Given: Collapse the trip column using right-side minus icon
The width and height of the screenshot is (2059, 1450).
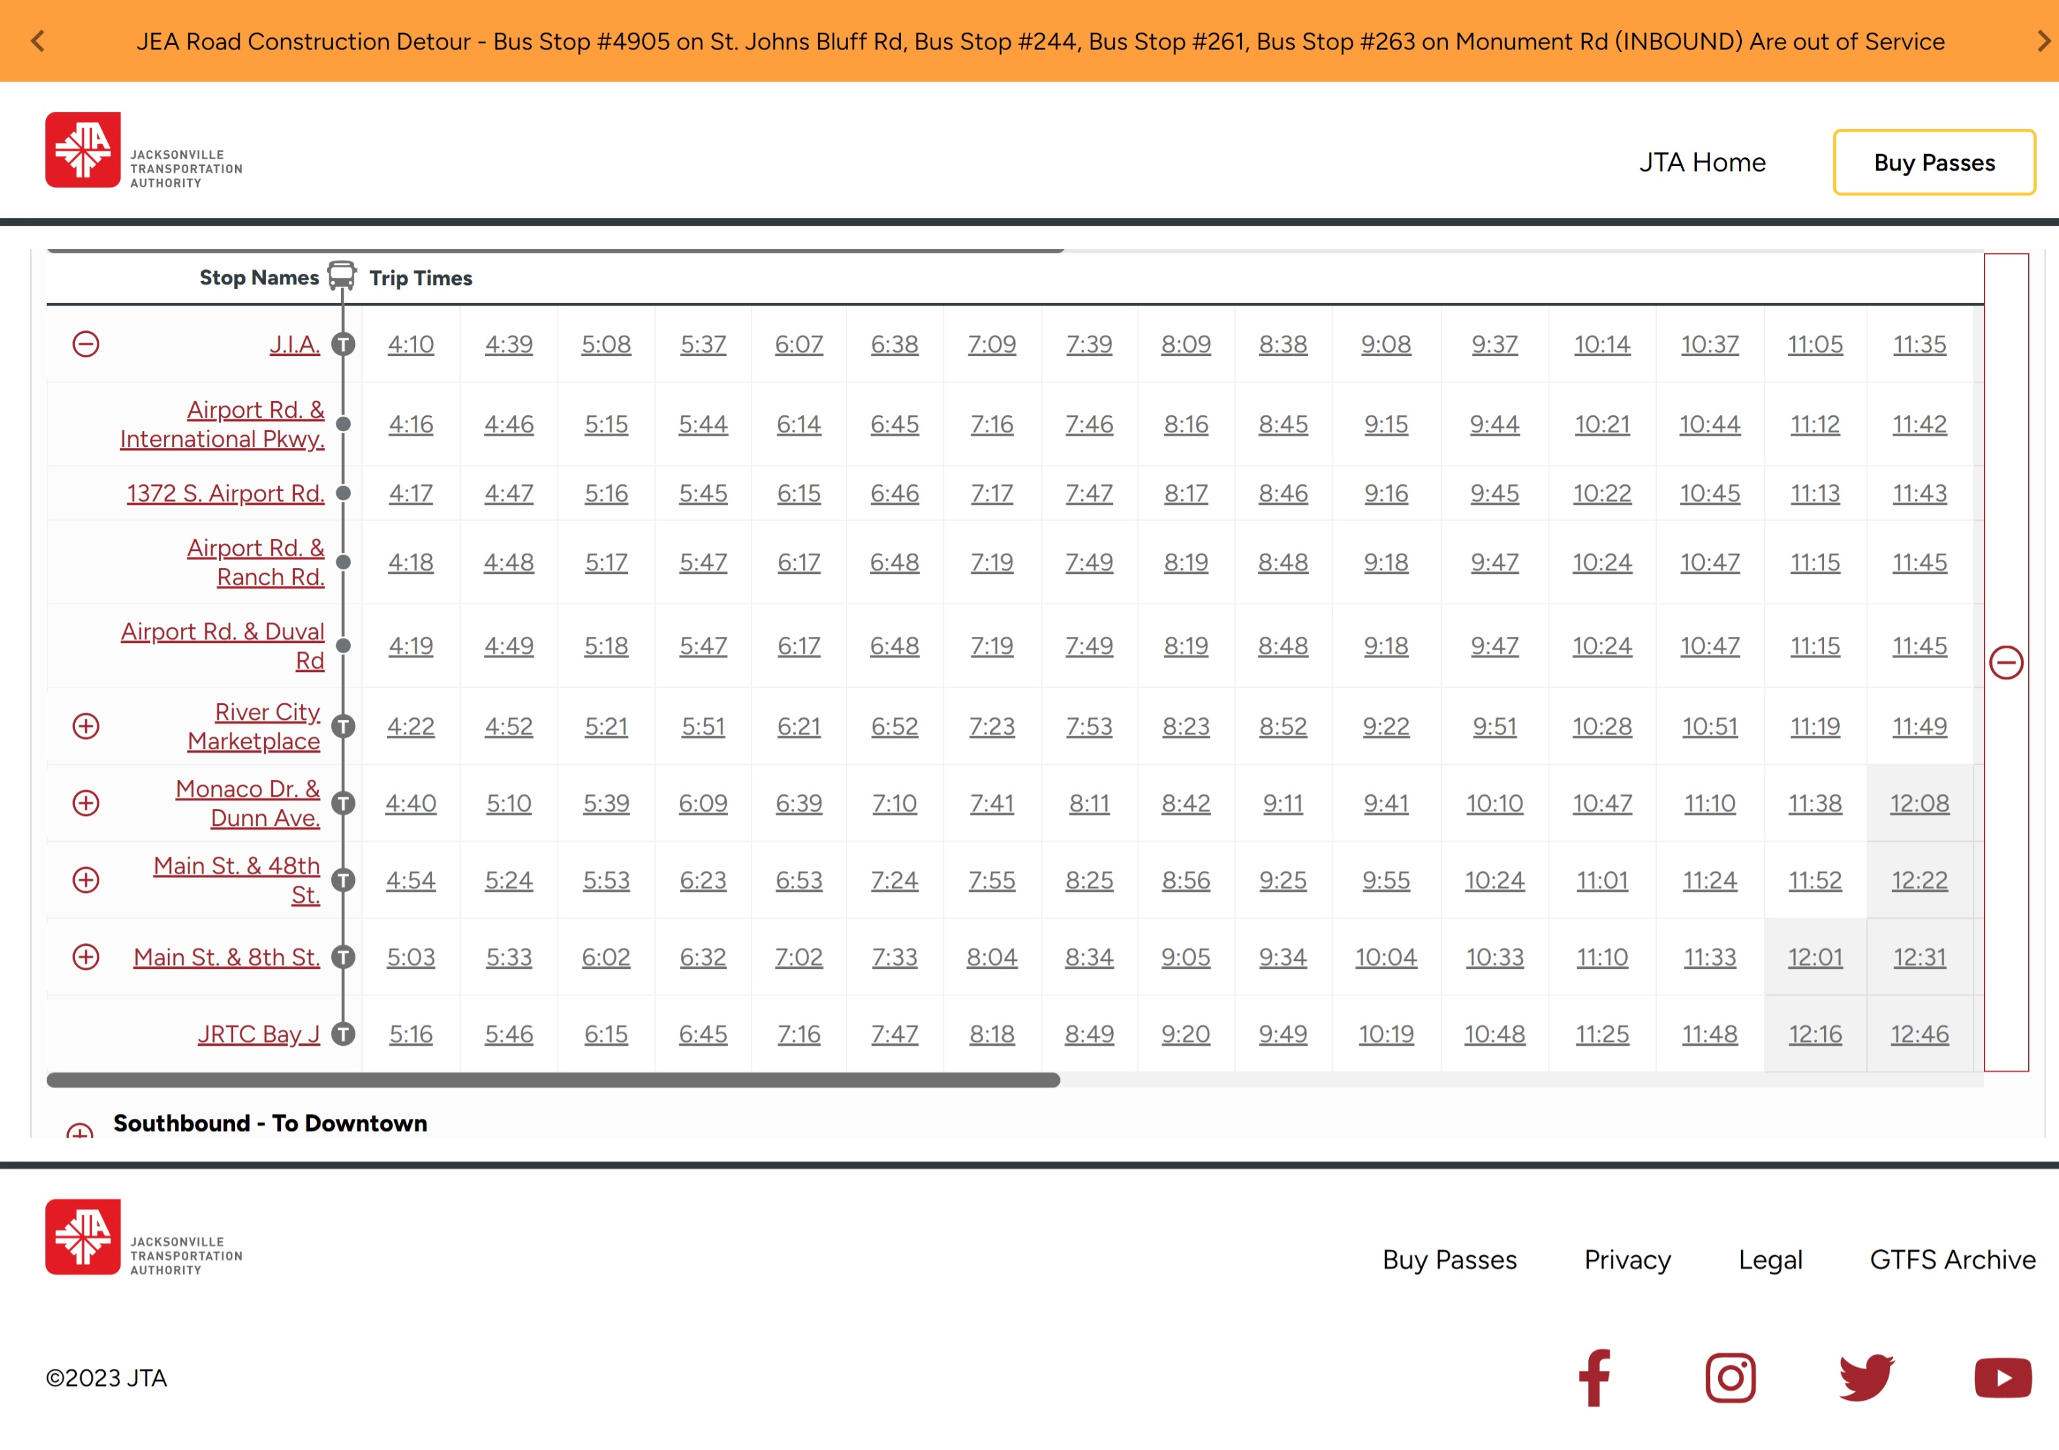Looking at the screenshot, I should point(2006,663).
